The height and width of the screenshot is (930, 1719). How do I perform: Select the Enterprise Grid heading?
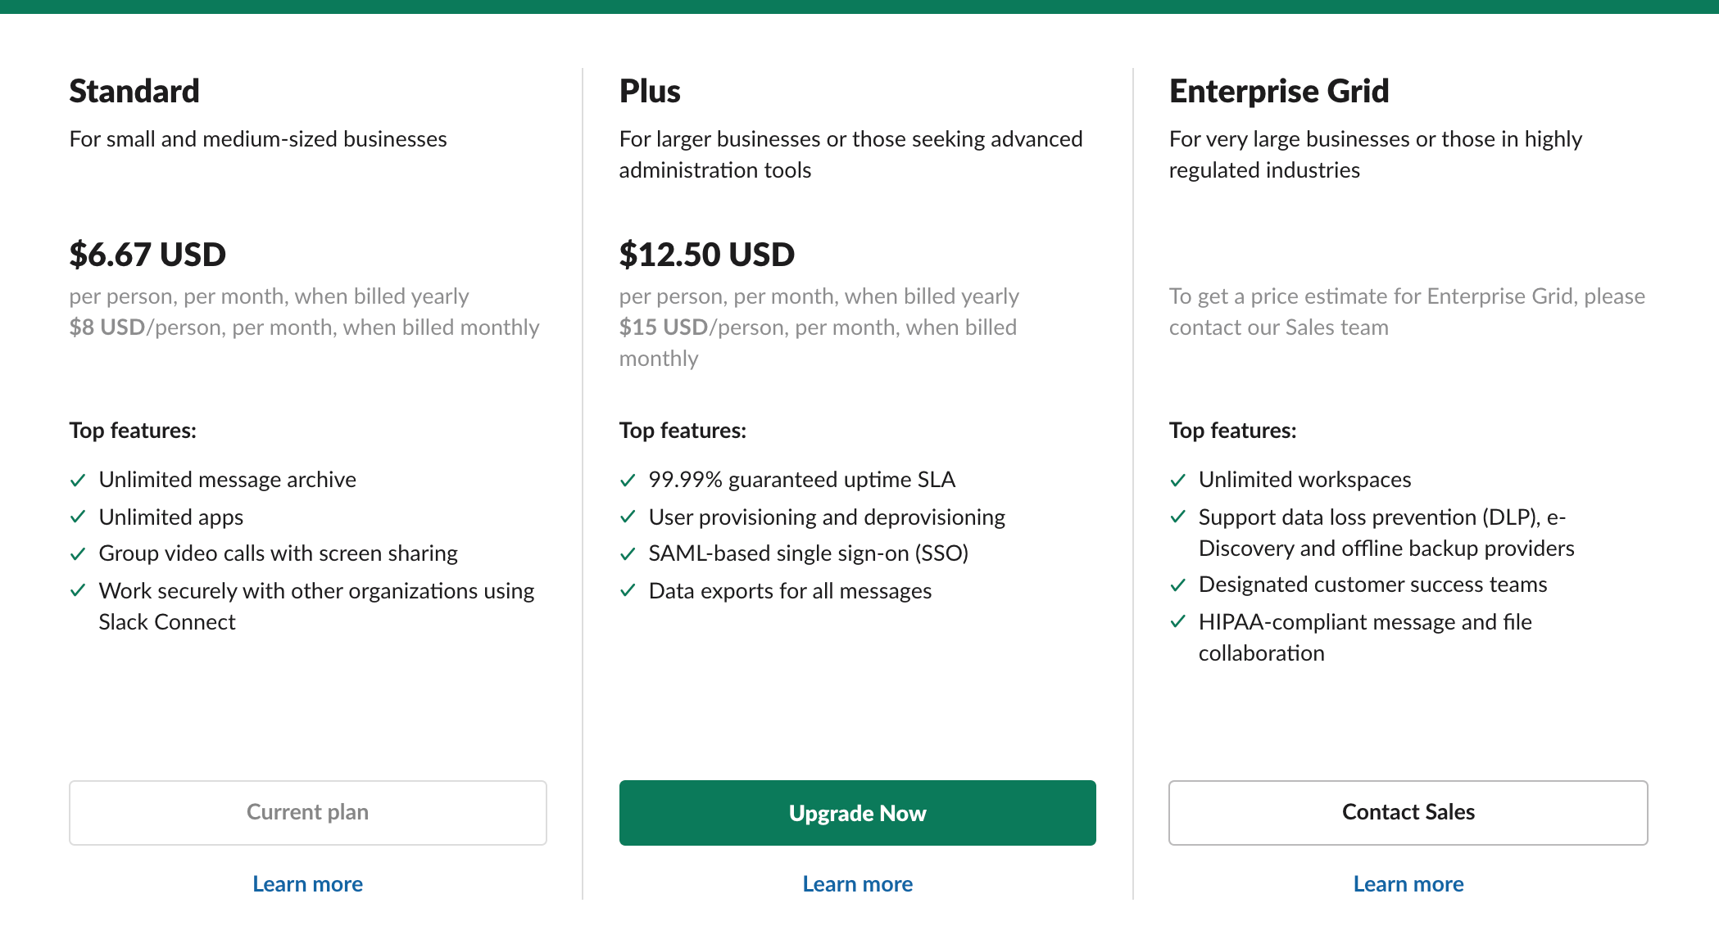1278,91
